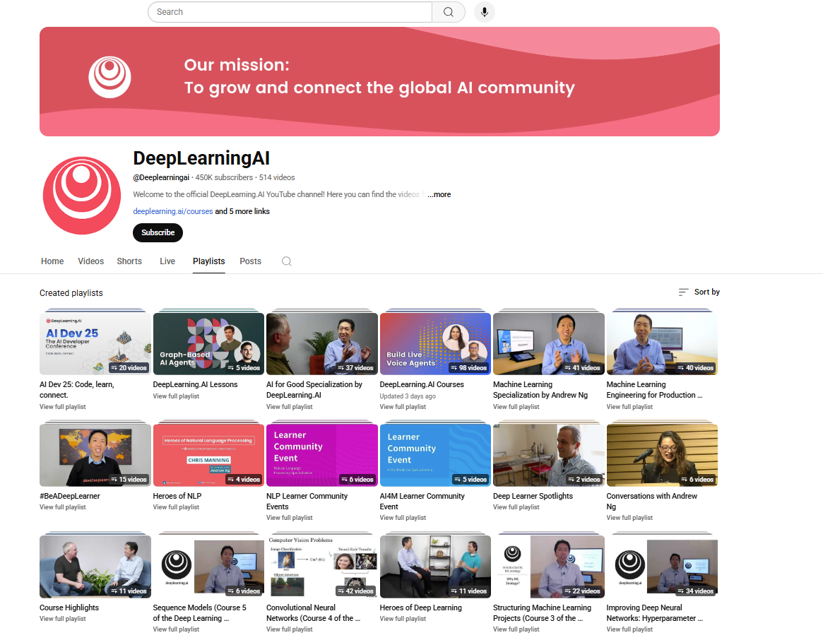Open the Conversations with Andrew Ng playlist thumbnail
This screenshot has width=823, height=640.
[x=661, y=454]
